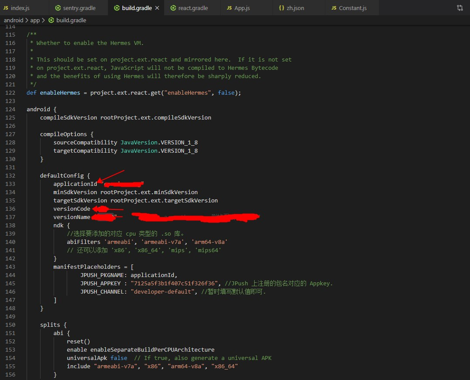The height and width of the screenshot is (380, 470).
Task: Open the Constant.js tab
Action: pyautogui.click(x=352, y=8)
